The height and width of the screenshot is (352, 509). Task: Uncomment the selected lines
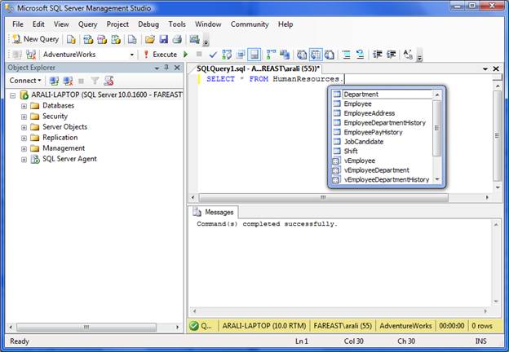tap(360, 55)
